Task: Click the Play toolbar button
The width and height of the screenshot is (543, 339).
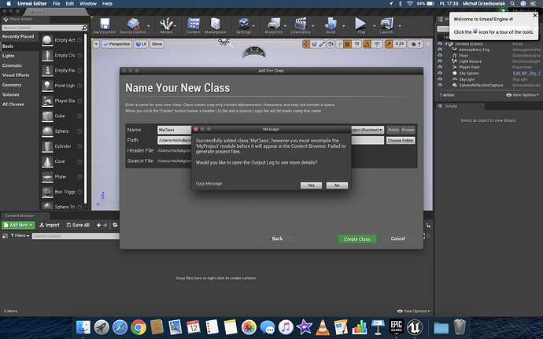Action: click(361, 26)
